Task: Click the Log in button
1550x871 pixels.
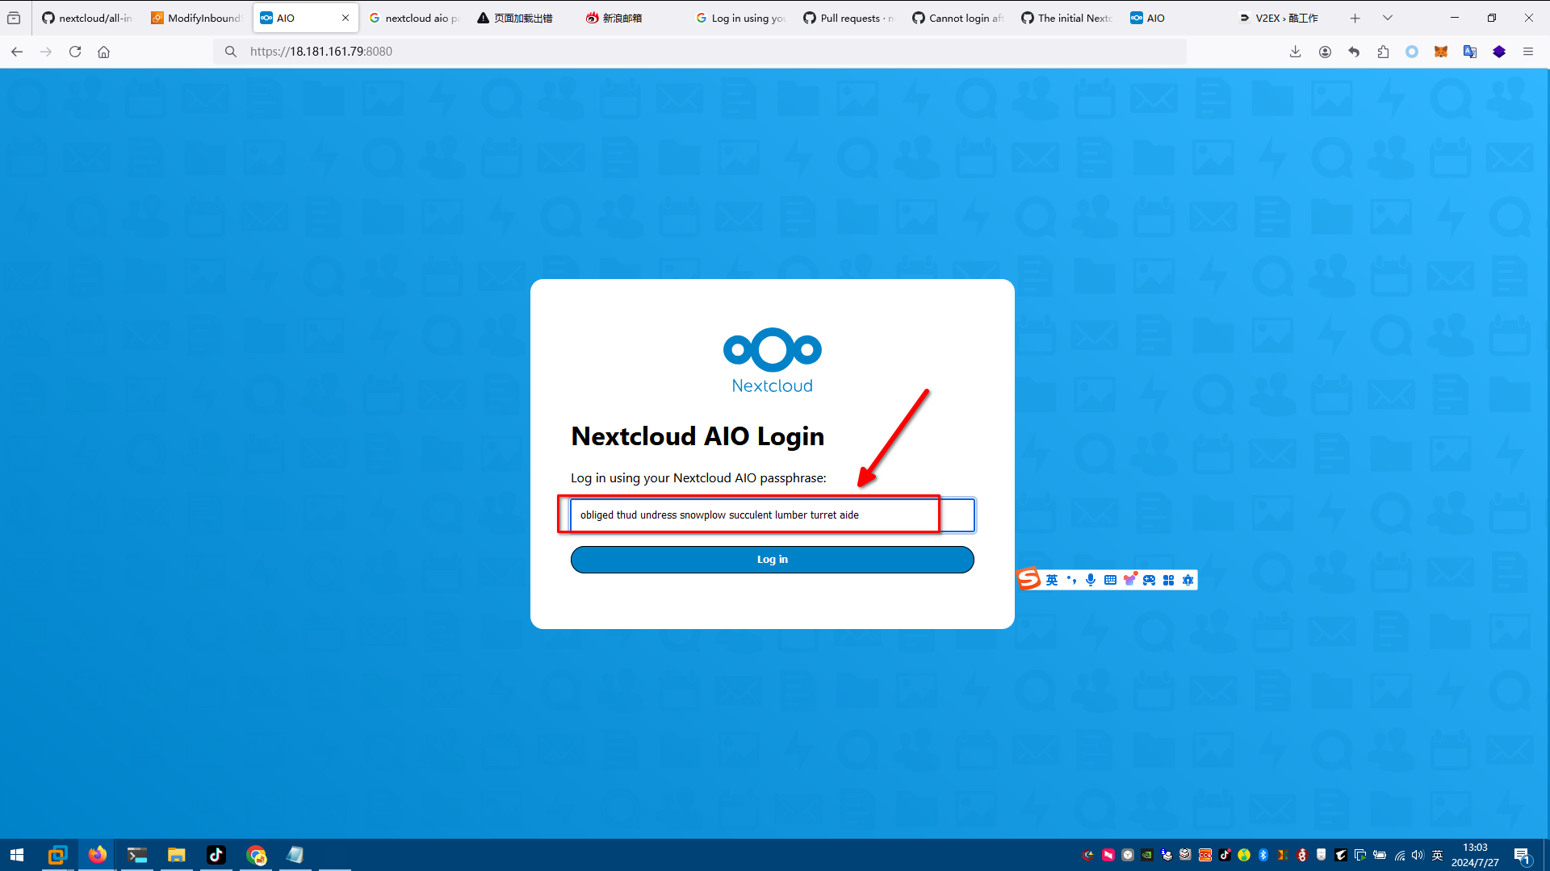Action: 772,560
